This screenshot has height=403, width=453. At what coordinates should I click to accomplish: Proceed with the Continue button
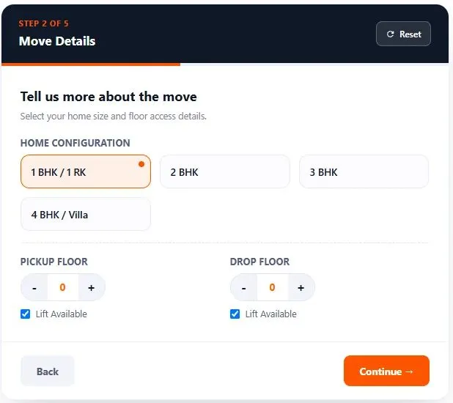pos(386,371)
